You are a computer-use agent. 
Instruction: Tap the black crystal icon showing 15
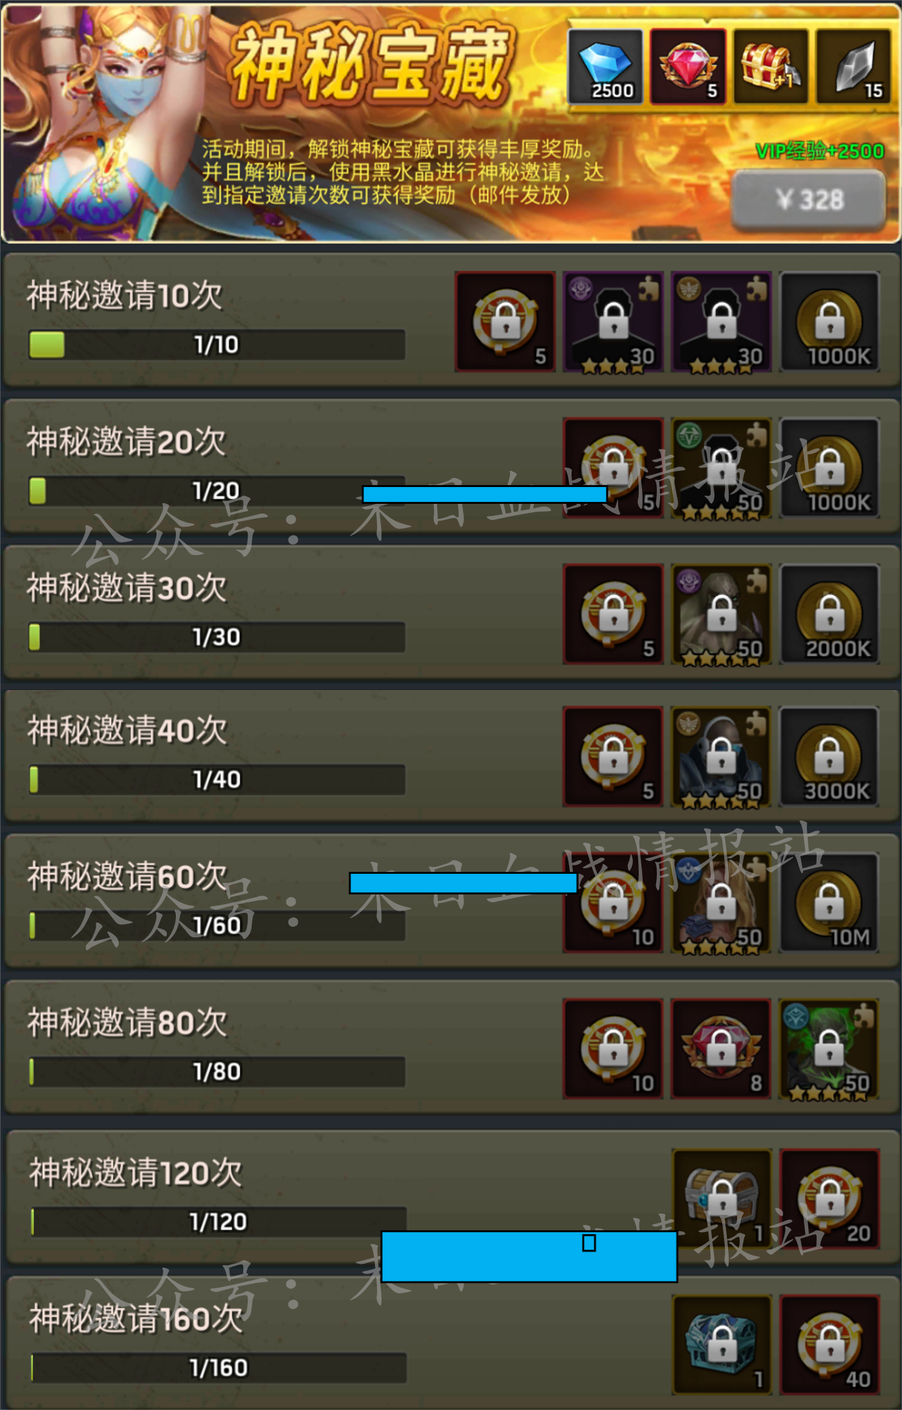click(854, 67)
